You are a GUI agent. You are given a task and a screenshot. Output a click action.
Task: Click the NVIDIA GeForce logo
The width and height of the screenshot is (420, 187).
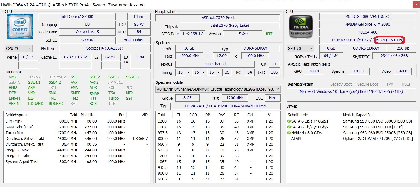pyautogui.click(x=301, y=27)
